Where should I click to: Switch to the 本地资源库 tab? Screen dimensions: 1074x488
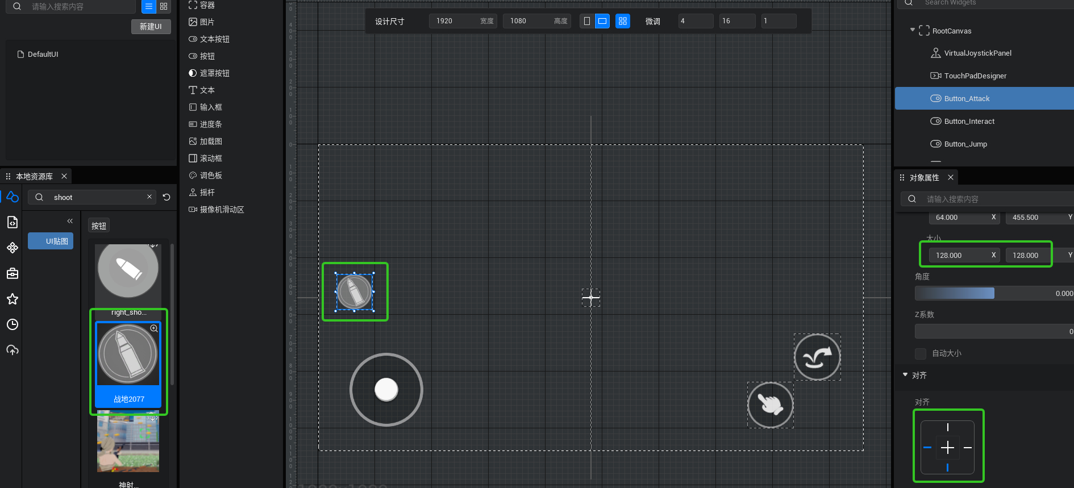[34, 177]
